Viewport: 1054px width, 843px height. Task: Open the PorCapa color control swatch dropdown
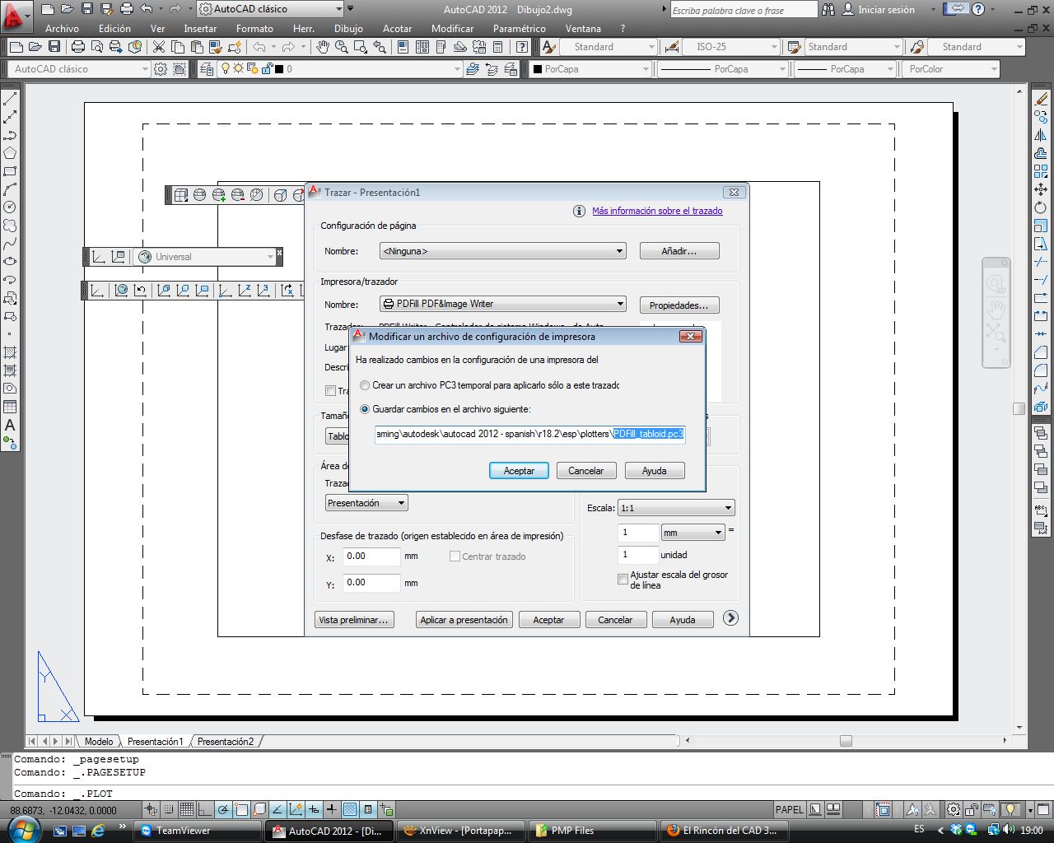coord(590,69)
